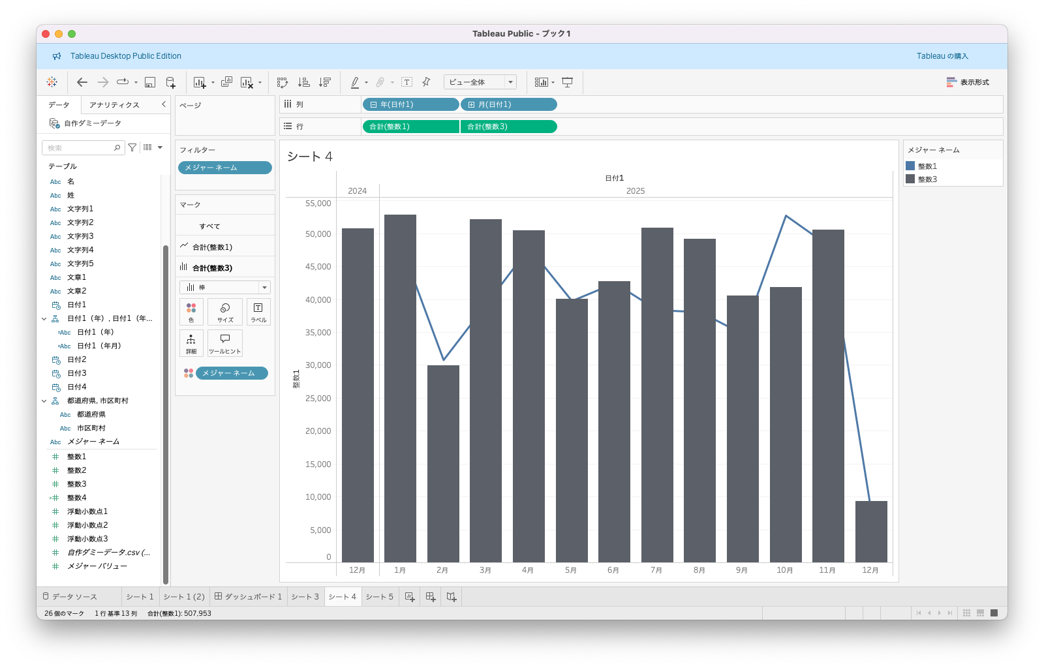Viewport: 1044px width, 668px height.
Task: Add new dashboard from bottom tab bar
Action: [431, 596]
